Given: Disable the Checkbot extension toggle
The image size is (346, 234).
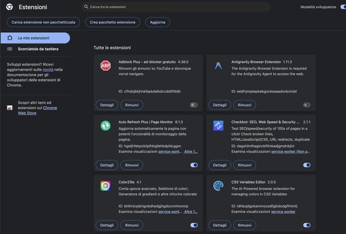Looking at the screenshot, I should [x=307, y=165].
